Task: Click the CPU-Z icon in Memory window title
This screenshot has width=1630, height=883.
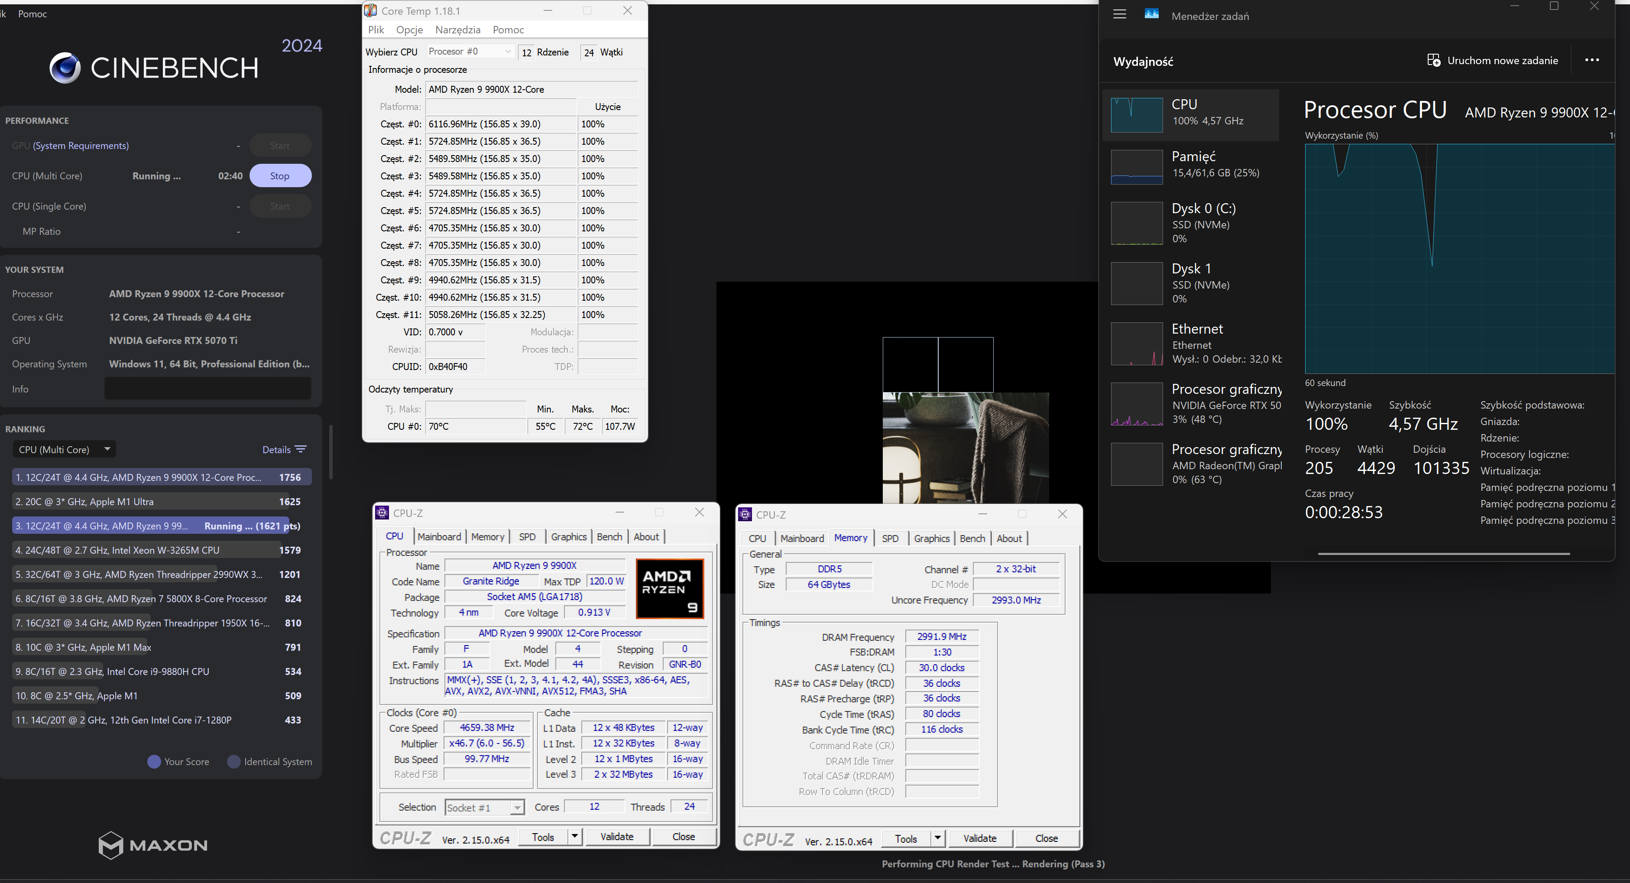Action: coord(745,515)
